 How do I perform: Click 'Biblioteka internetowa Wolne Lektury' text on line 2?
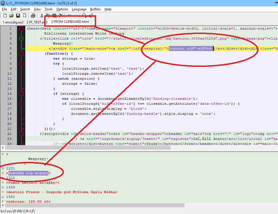tap(84, 33)
